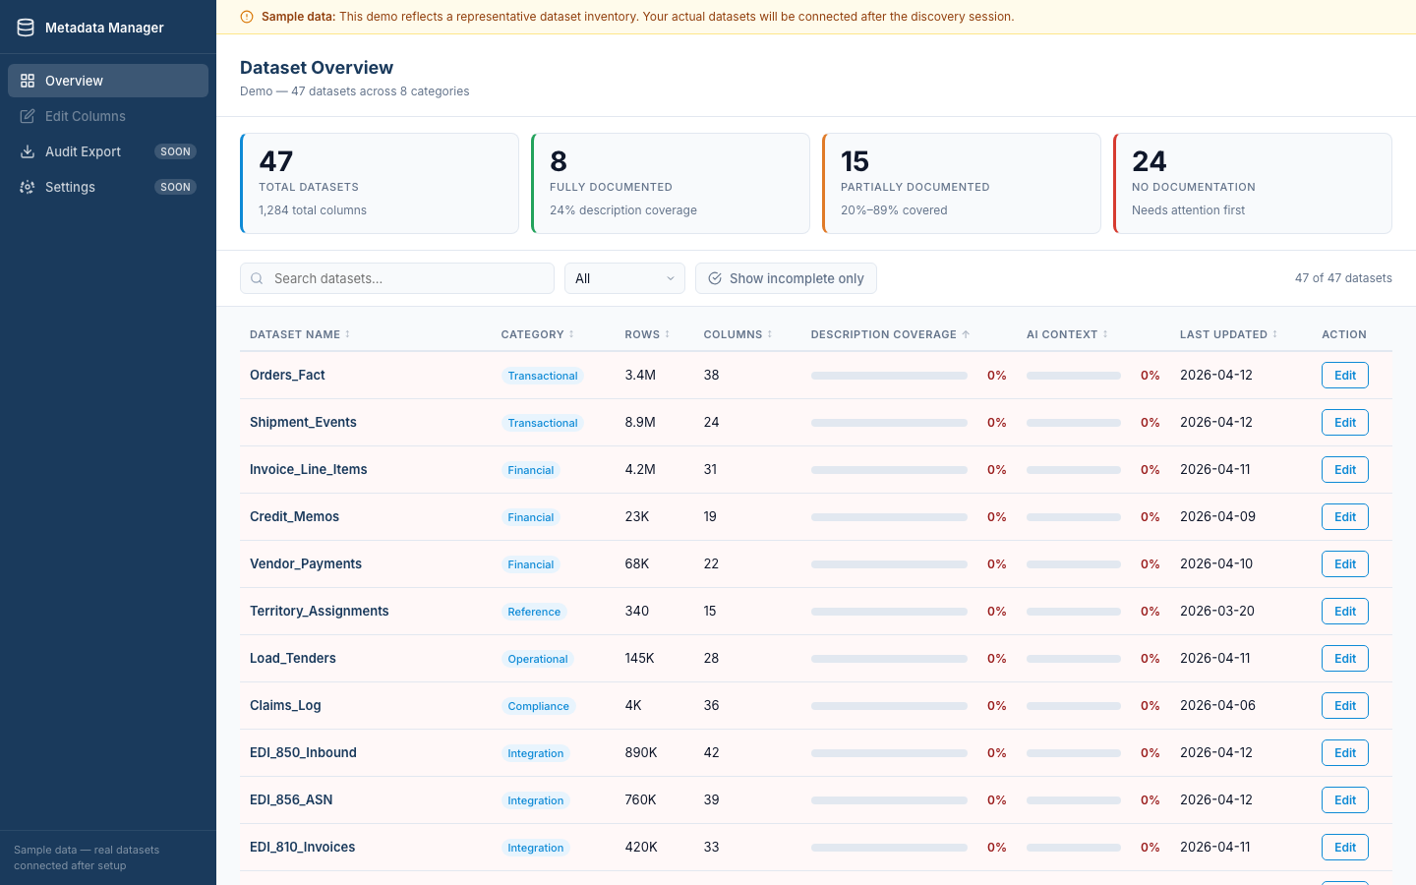Click the EDI_850_Inbound dataset name

point(303,752)
